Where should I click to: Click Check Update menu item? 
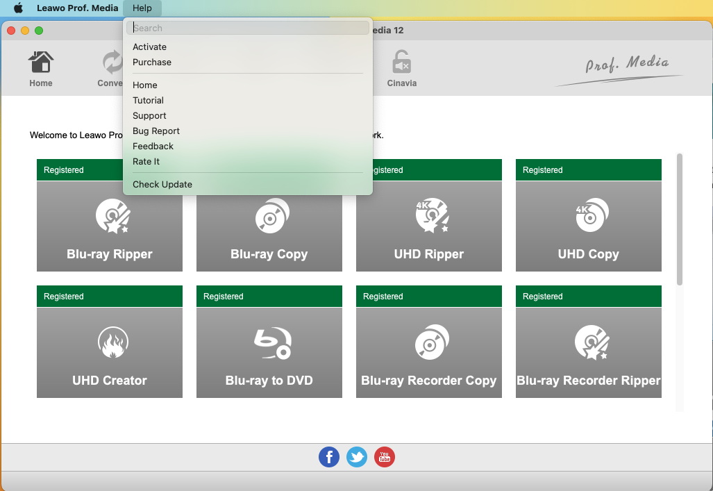point(162,185)
